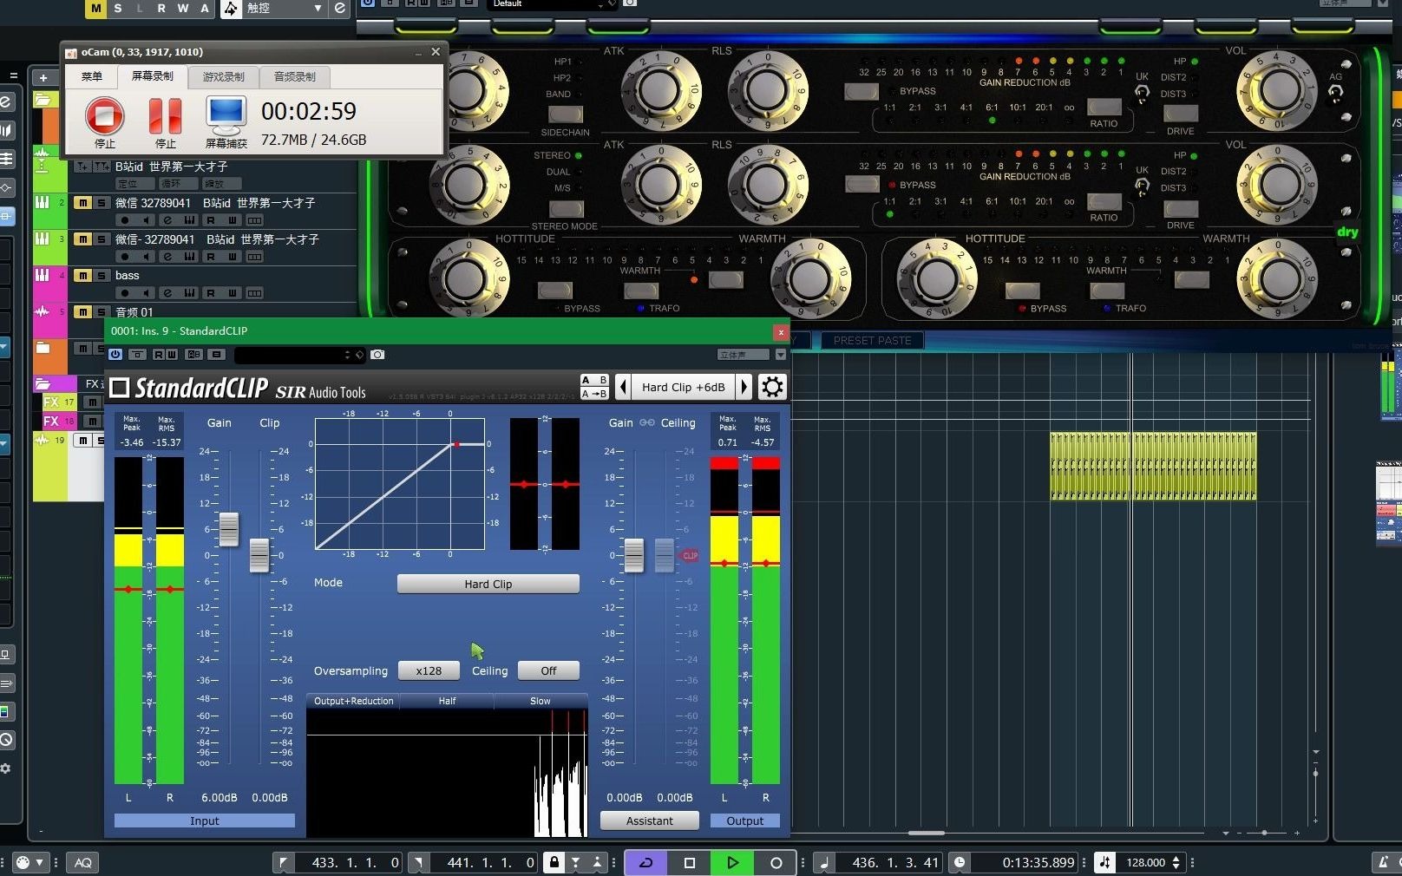Click the Hard Clip mode button
This screenshot has width=1402, height=876.
point(488,584)
